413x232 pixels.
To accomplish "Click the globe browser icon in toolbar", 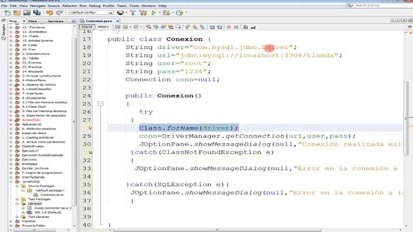I will click(x=121, y=13).
